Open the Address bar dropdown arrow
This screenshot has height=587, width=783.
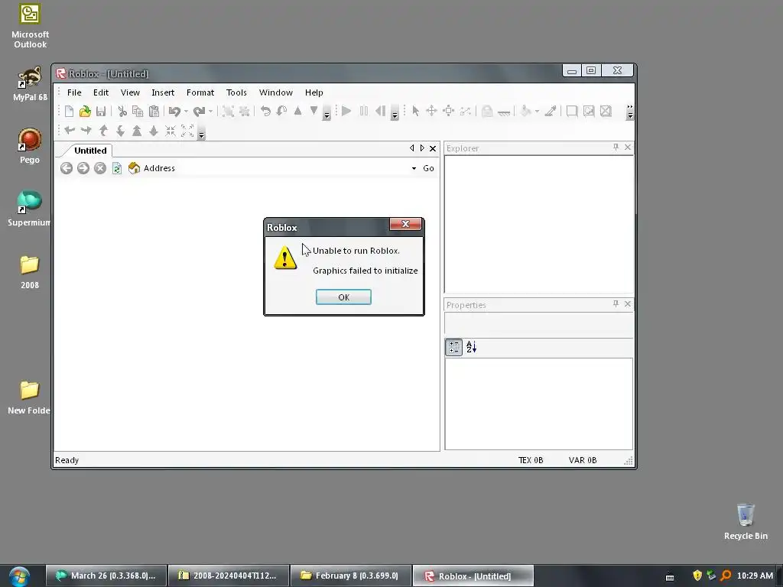(414, 169)
